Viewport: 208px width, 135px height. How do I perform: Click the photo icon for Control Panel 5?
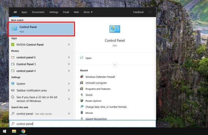click(13, 64)
